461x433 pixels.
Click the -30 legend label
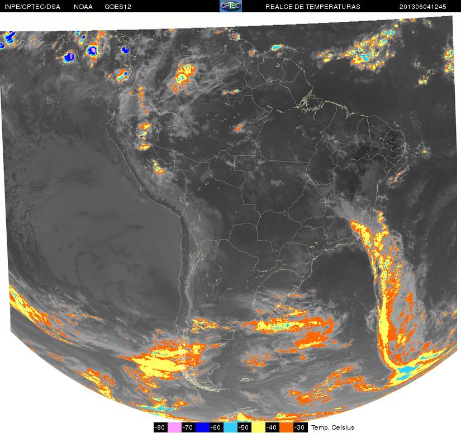coord(300,427)
